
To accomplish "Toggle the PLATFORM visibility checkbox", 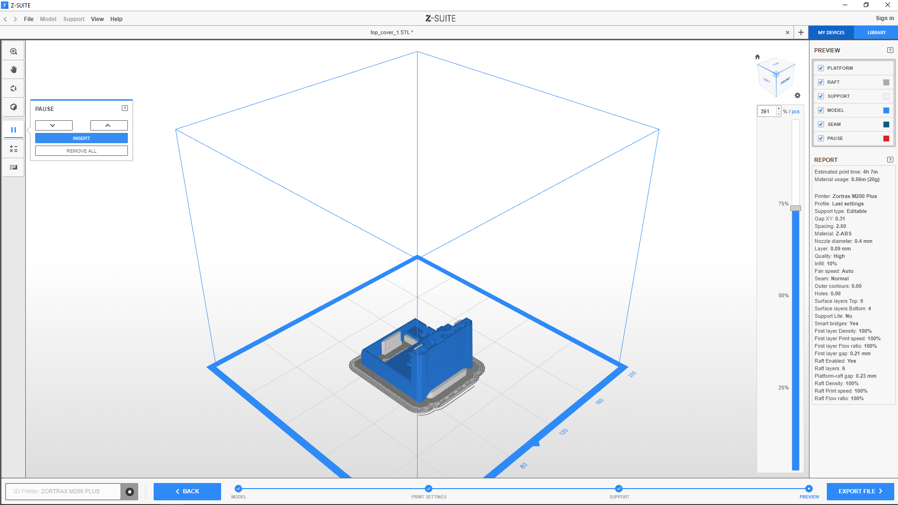I will (821, 68).
